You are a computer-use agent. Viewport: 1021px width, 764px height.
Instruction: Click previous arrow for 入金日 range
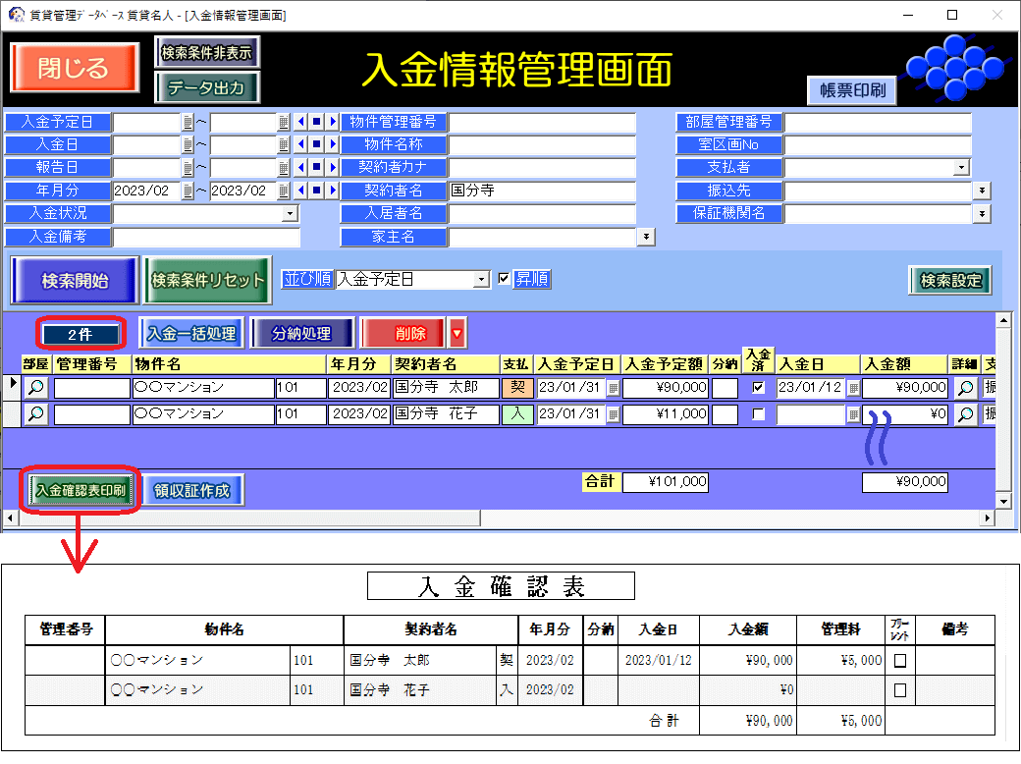tap(300, 145)
